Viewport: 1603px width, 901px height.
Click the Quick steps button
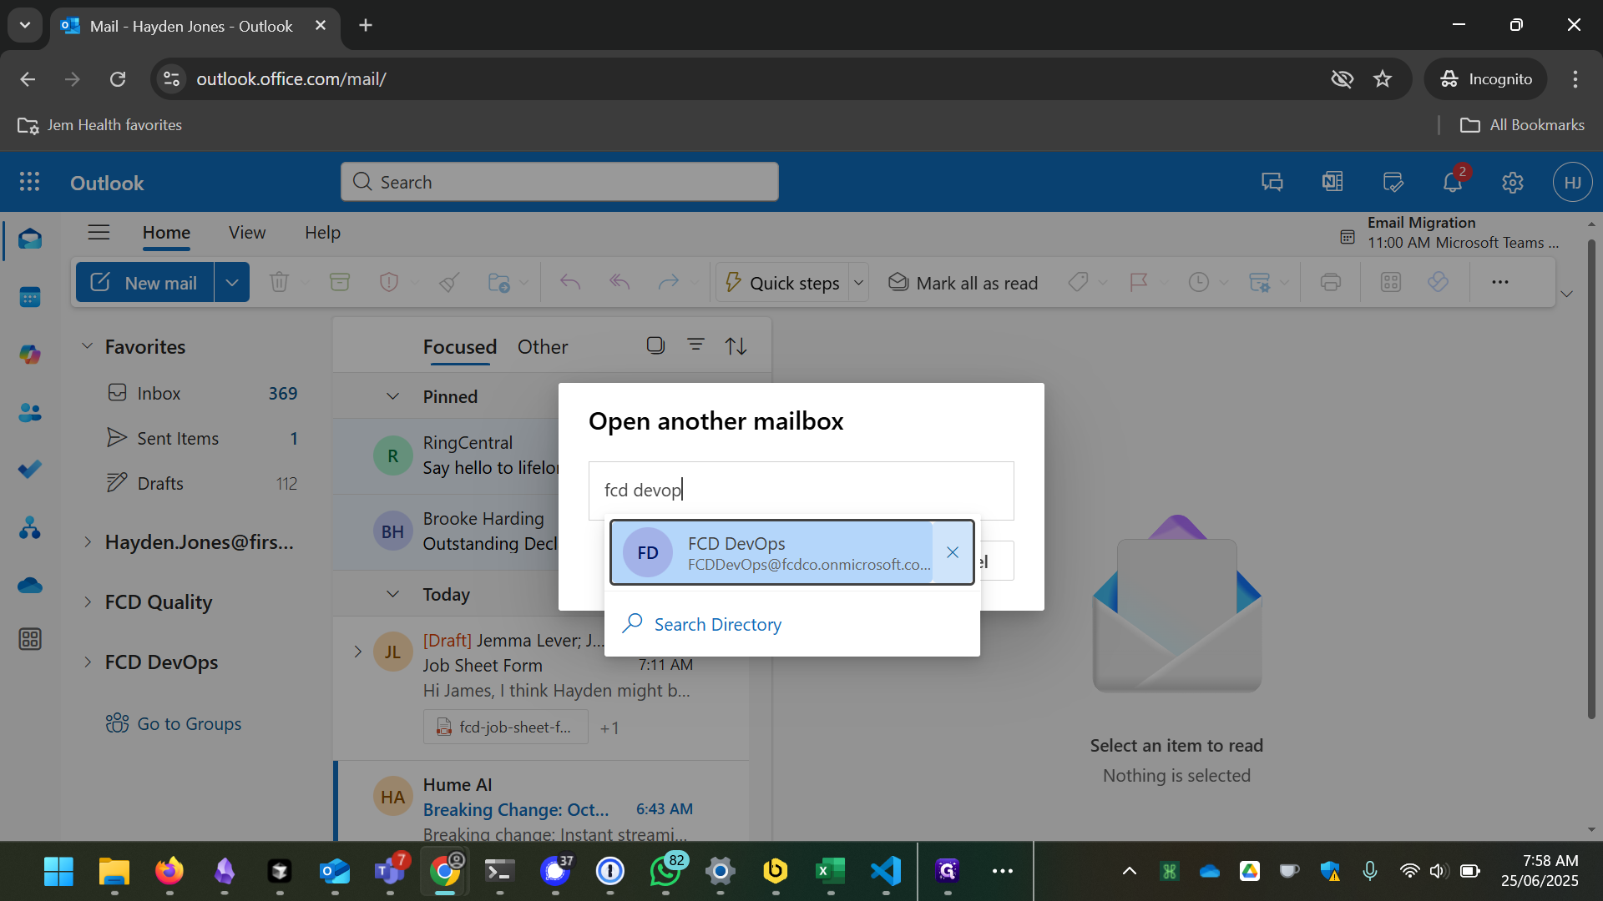[782, 283]
